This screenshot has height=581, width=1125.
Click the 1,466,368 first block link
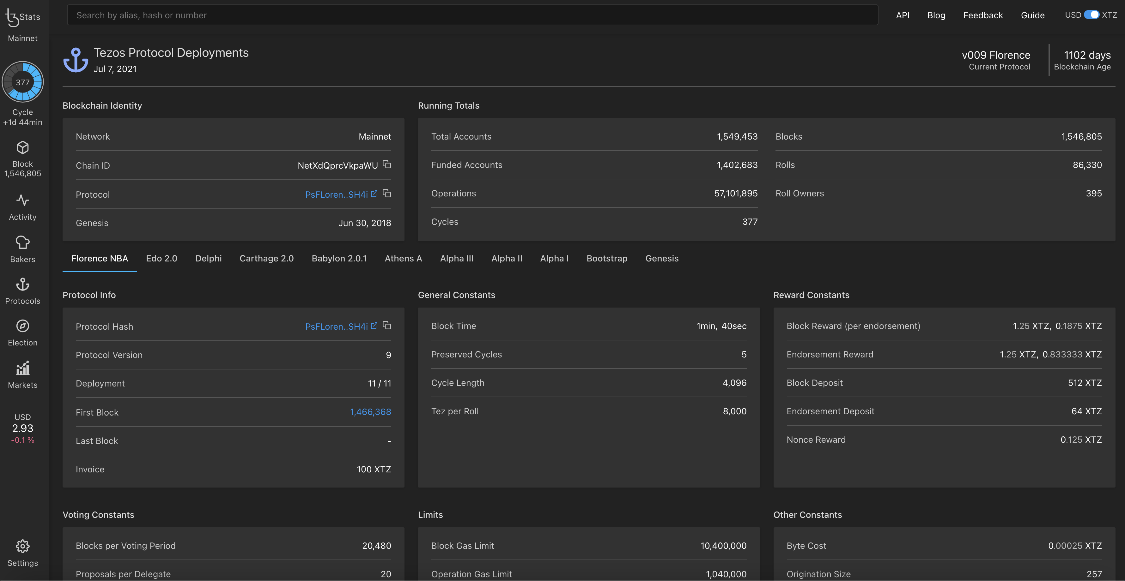tap(370, 412)
